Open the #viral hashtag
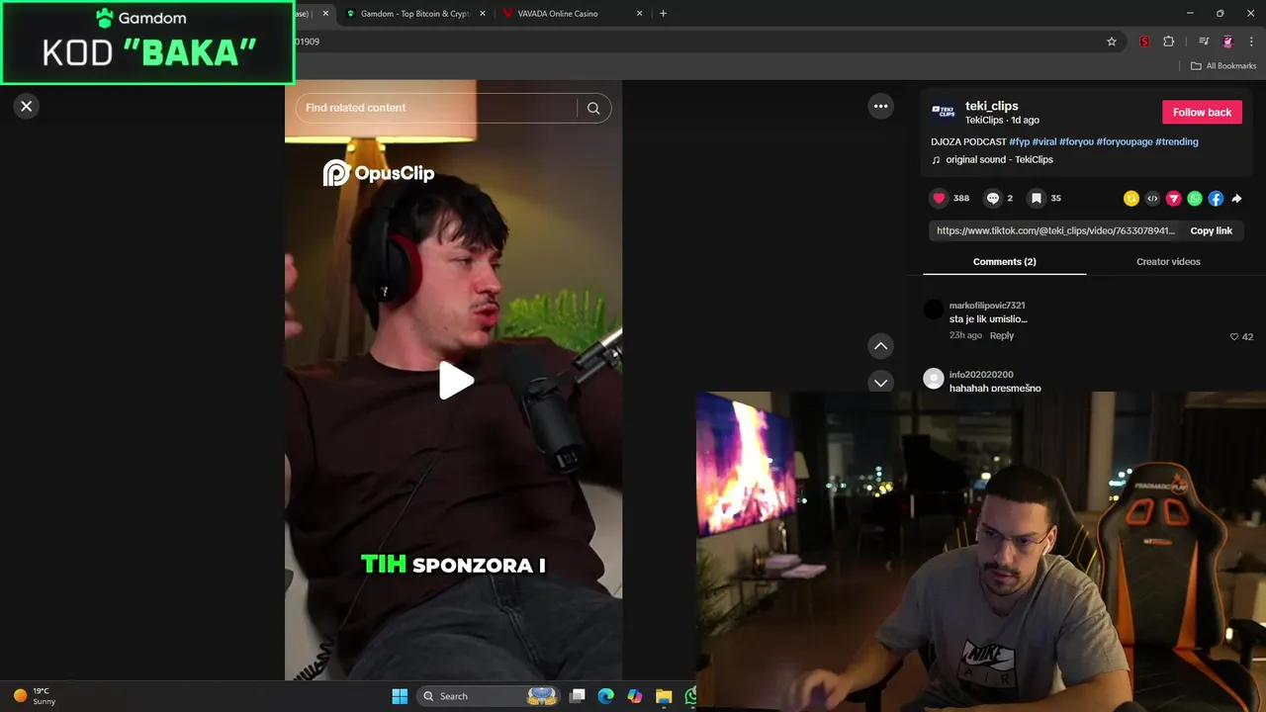This screenshot has width=1266, height=712. pyautogui.click(x=1044, y=141)
